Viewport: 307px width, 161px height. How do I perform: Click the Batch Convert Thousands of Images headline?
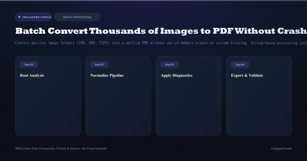(x=161, y=31)
